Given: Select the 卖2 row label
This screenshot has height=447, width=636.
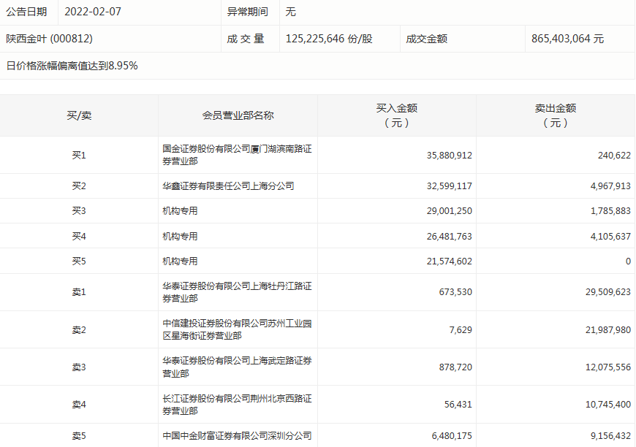Looking at the screenshot, I should (79, 330).
